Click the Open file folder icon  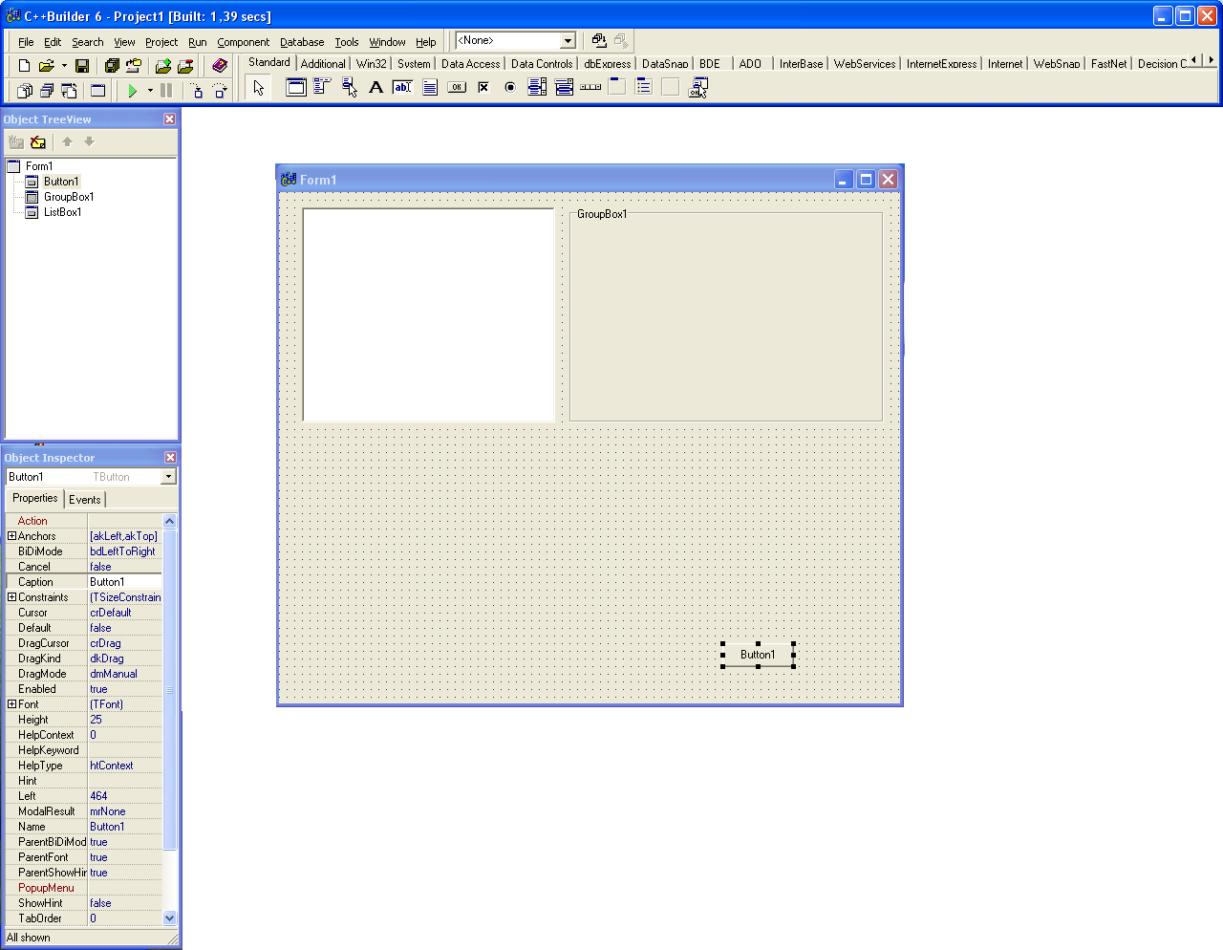46,65
